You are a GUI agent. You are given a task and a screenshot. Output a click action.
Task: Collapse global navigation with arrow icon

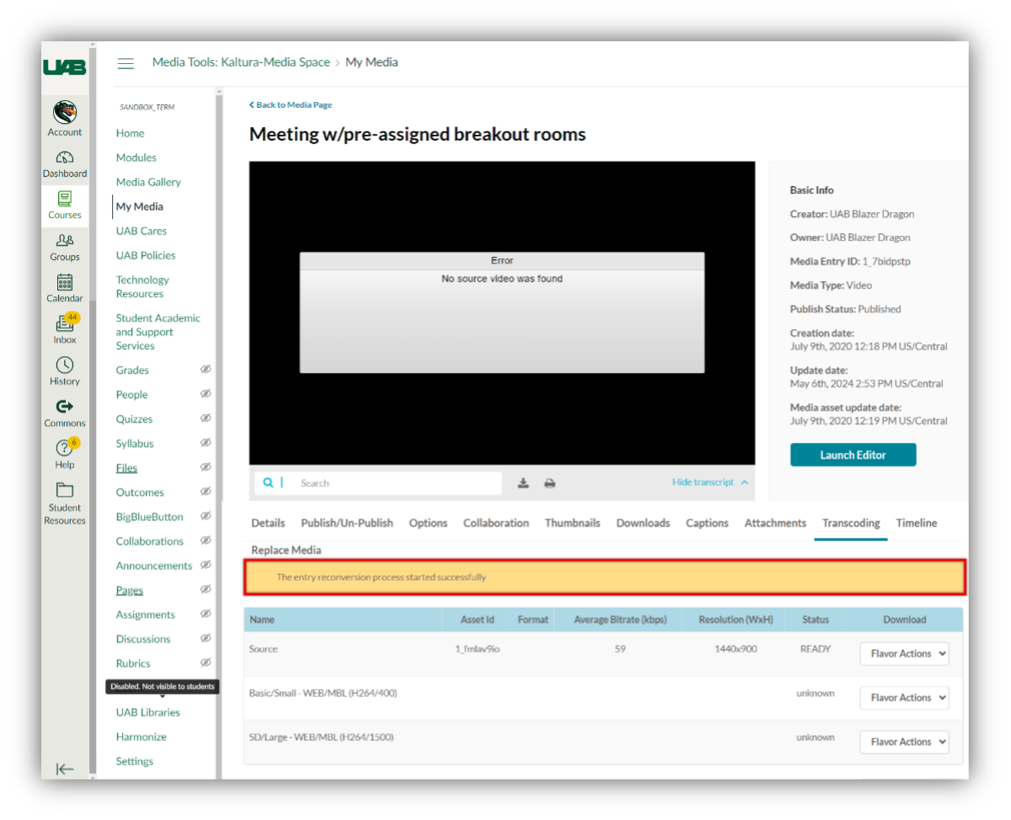pyautogui.click(x=65, y=769)
